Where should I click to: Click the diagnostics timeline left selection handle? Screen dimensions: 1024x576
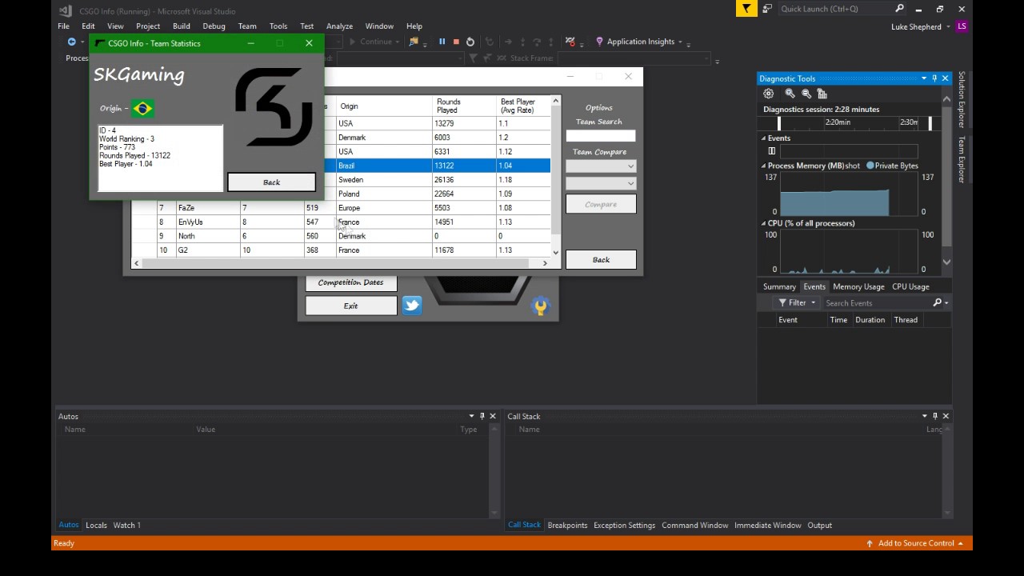coord(779,123)
